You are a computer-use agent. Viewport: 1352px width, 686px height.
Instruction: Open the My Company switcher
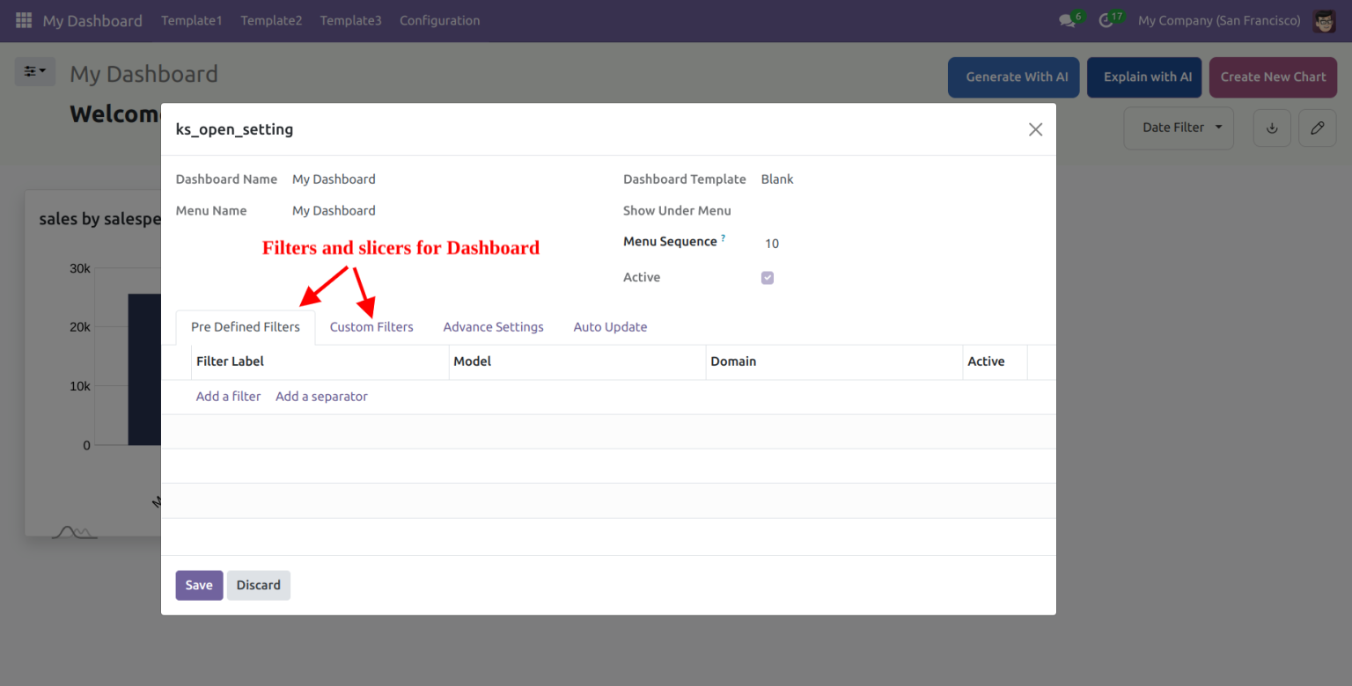point(1219,20)
